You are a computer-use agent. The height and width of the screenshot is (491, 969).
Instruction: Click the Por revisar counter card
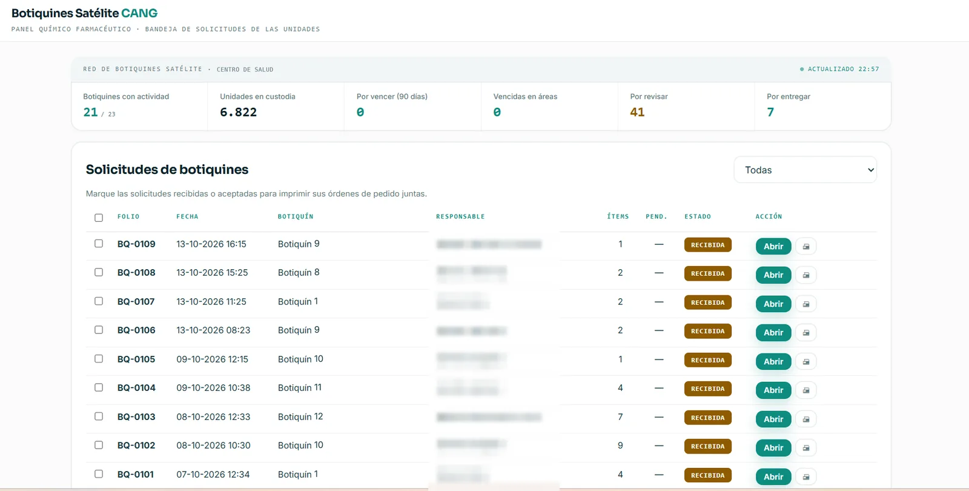tap(686, 106)
